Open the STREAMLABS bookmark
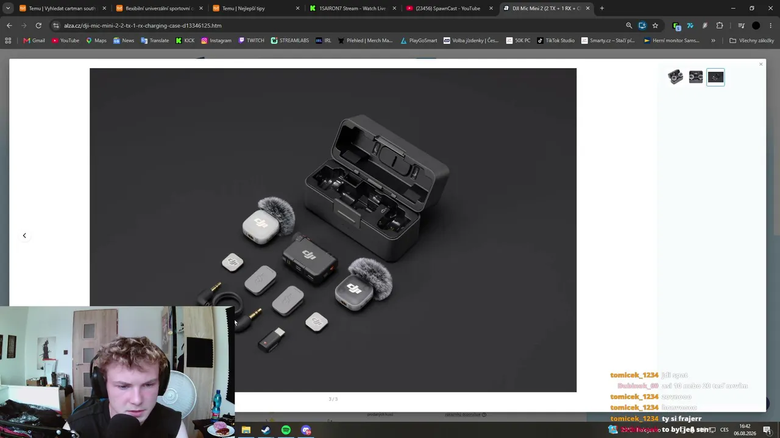The image size is (780, 438). click(290, 41)
